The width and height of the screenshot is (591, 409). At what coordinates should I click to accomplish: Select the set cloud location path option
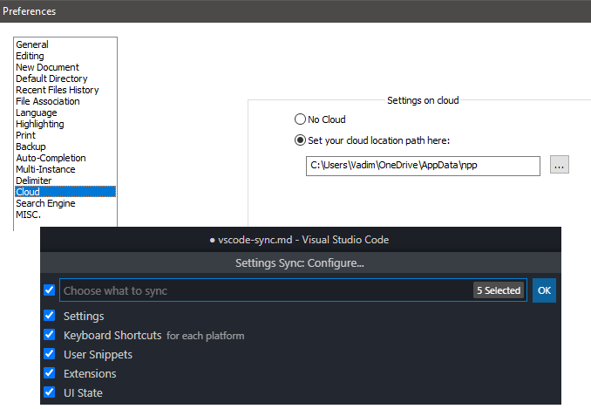click(300, 140)
